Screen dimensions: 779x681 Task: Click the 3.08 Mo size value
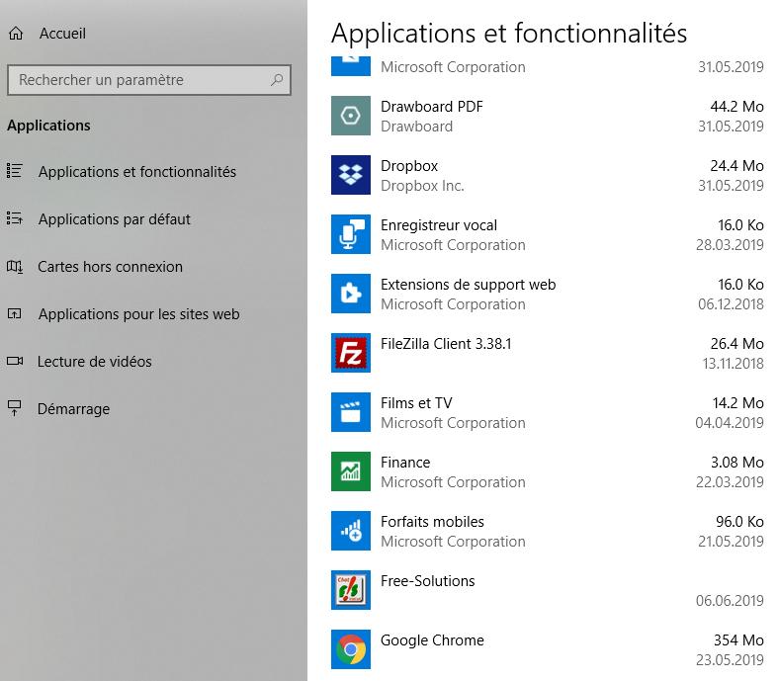[737, 463]
